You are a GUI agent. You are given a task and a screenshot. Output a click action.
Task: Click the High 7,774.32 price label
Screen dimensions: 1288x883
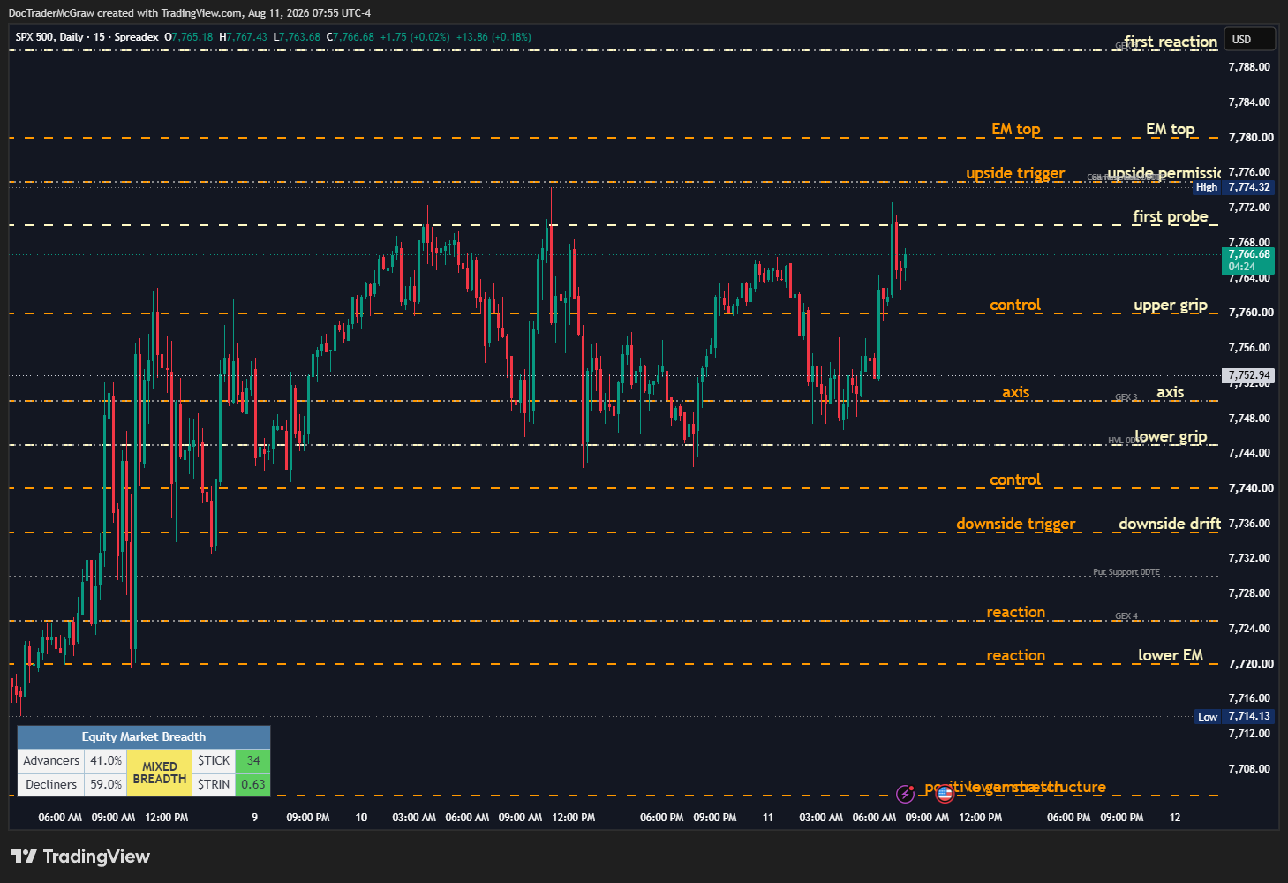[1233, 187]
